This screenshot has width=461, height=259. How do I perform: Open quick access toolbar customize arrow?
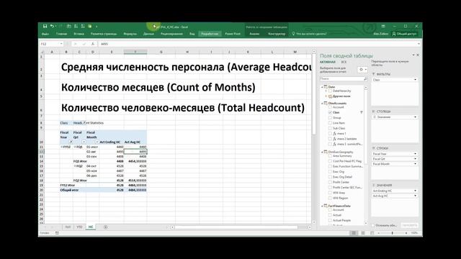pyautogui.click(x=97, y=27)
